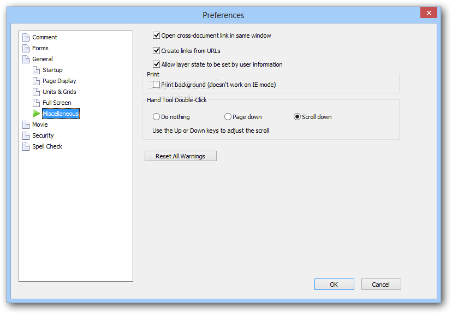Select the Full Screen settings page
The height and width of the screenshot is (314, 452).
[x=57, y=103]
